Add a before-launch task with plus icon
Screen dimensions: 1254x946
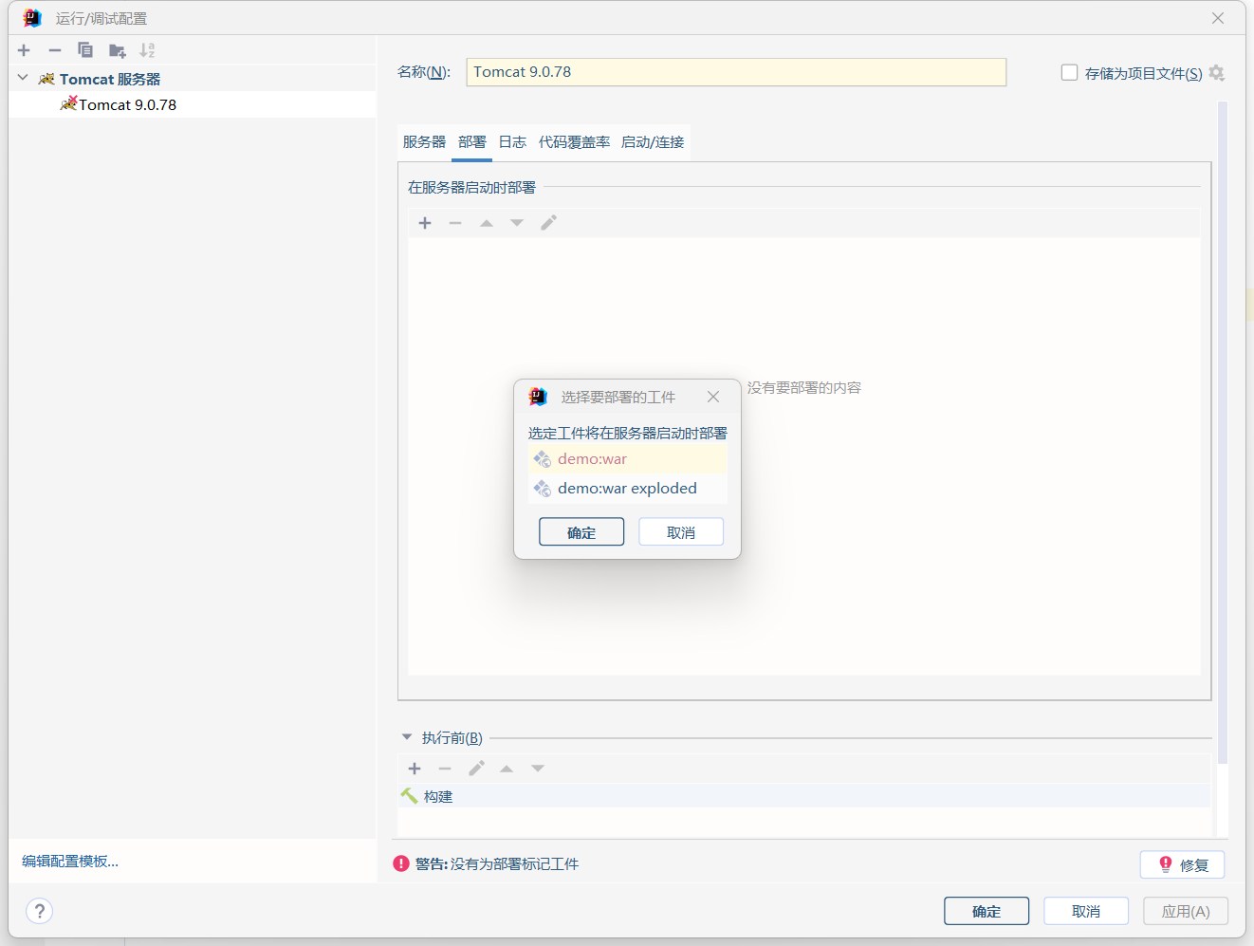415,769
